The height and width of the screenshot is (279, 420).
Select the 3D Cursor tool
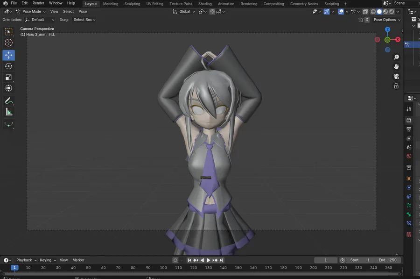pyautogui.click(x=8, y=43)
